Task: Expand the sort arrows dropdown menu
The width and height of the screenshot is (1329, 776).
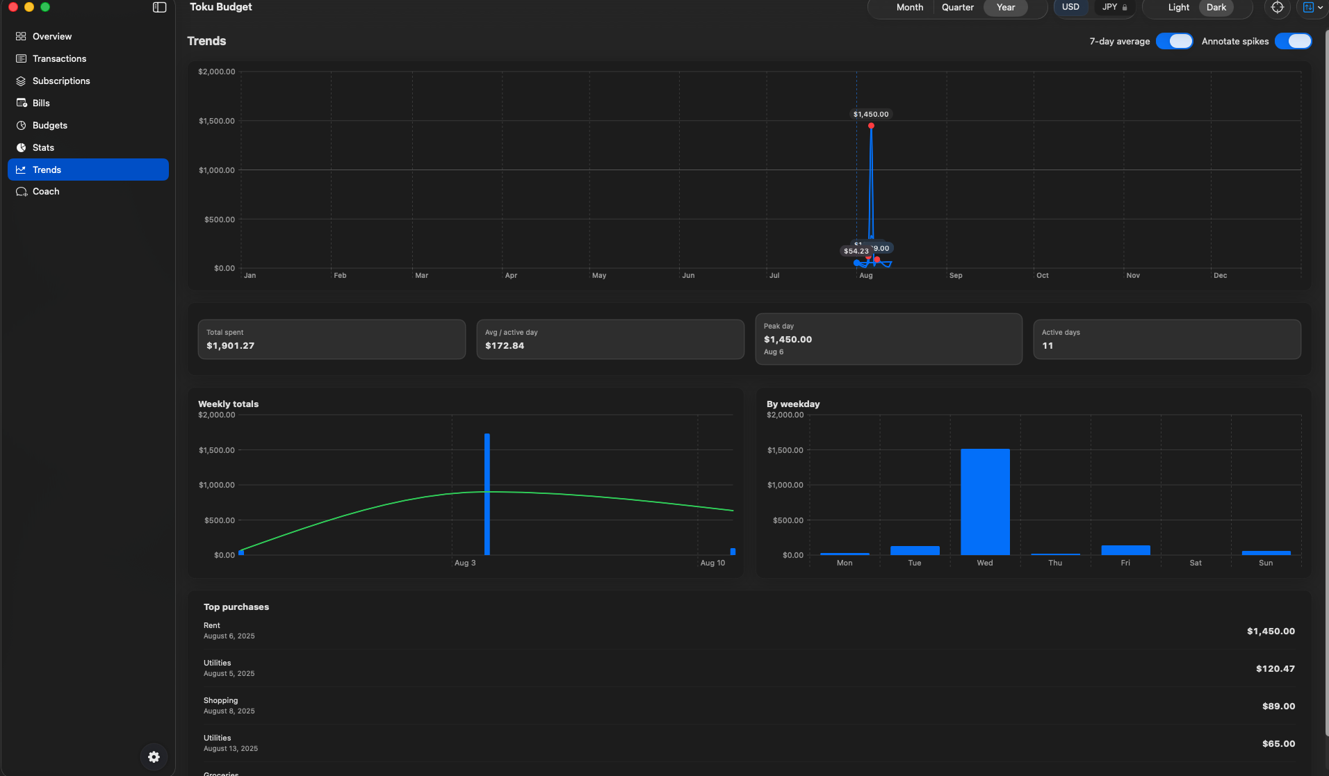Action: [1312, 8]
